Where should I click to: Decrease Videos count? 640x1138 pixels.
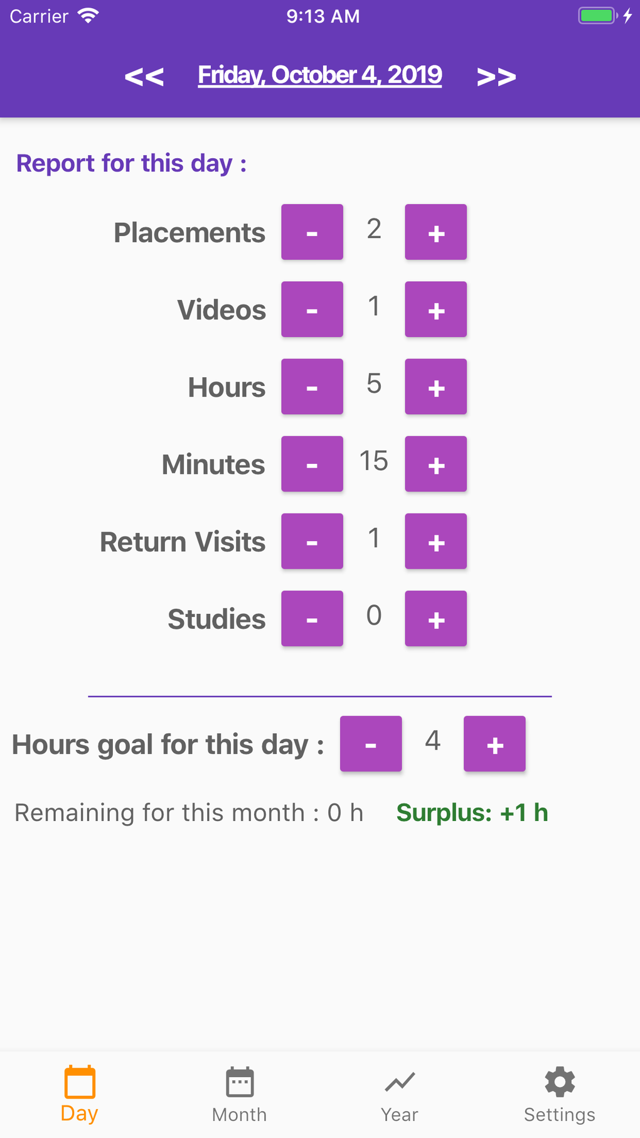312,309
